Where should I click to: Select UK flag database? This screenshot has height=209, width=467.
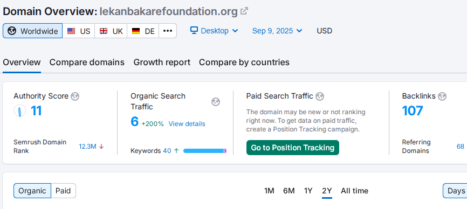(x=111, y=31)
